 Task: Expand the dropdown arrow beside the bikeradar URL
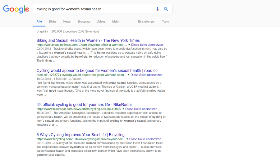point(123,109)
